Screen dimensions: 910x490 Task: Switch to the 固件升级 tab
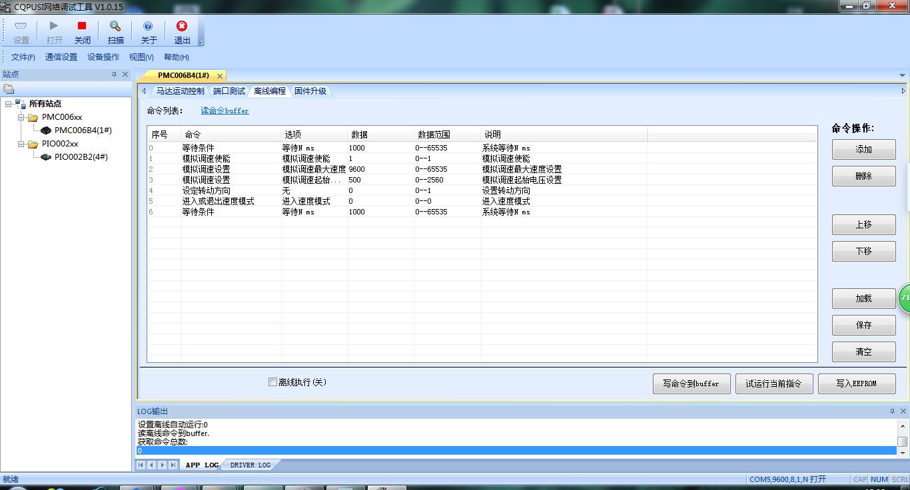[310, 91]
